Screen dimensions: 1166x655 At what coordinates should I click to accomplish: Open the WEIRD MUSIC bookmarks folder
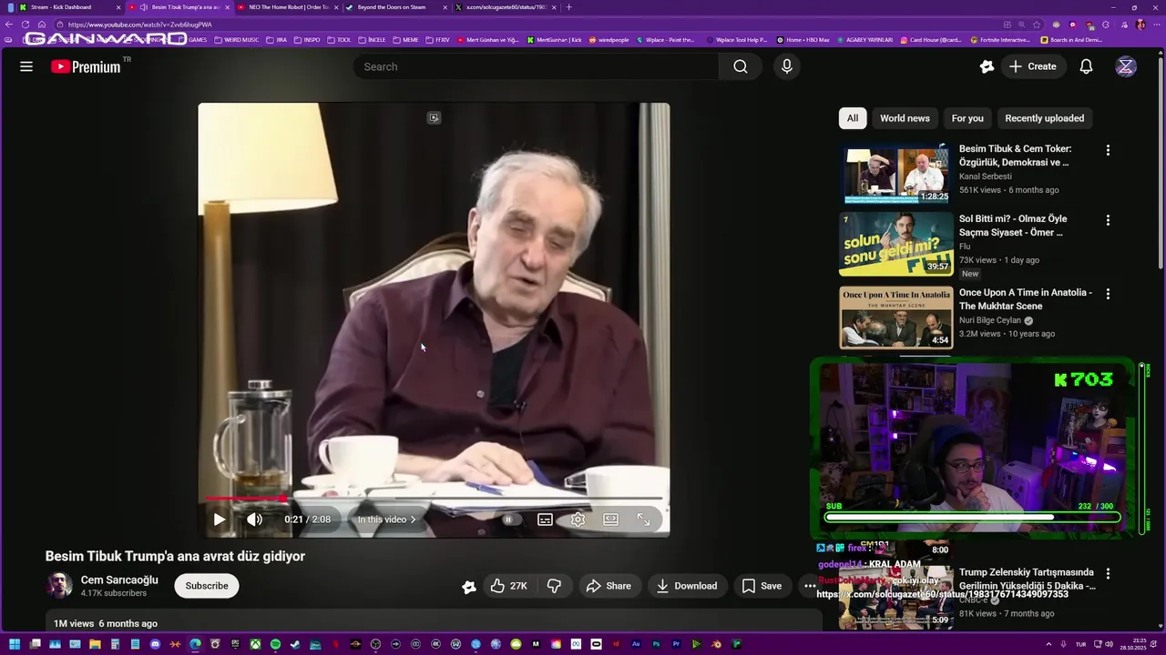tap(237, 40)
